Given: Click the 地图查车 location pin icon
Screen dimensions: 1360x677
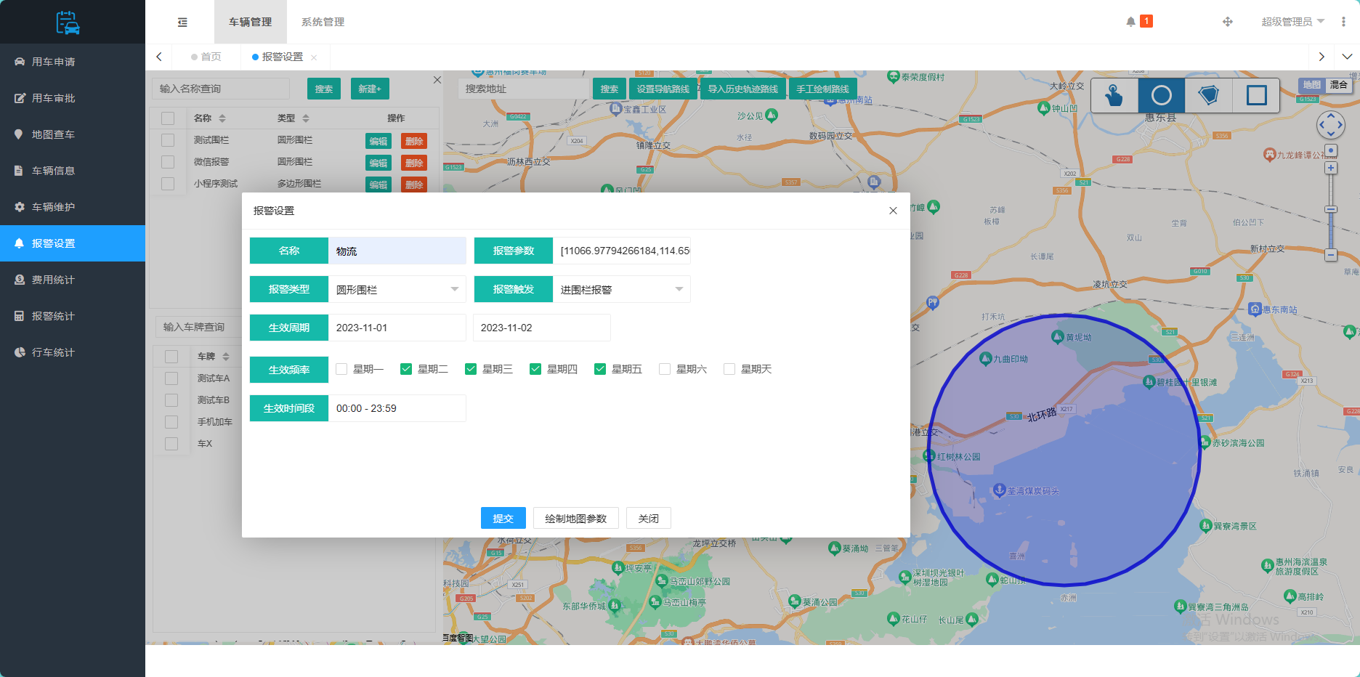Looking at the screenshot, I should 19,134.
